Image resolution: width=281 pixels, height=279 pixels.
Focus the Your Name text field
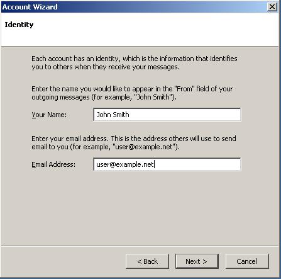tap(167, 115)
